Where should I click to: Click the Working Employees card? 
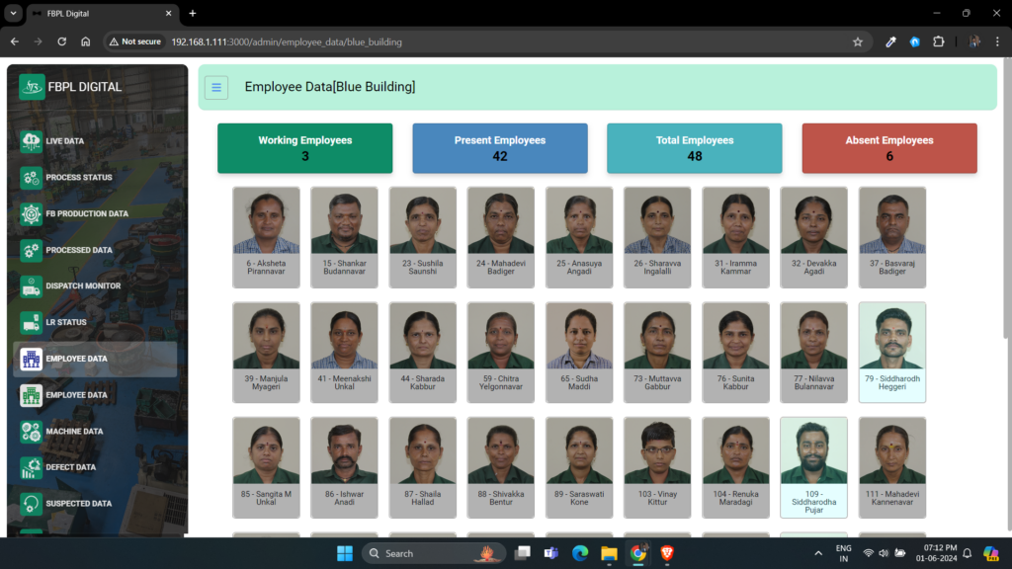pyautogui.click(x=305, y=148)
